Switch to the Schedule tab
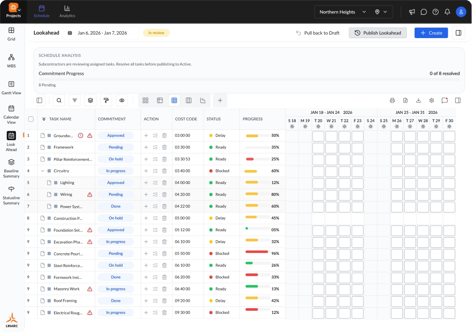 pyautogui.click(x=41, y=12)
